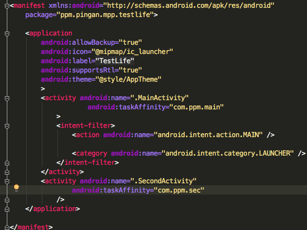The height and width of the screenshot is (230, 307).
Task: Click "android.intent.category.LAUNCHER" value
Action: 228,153
